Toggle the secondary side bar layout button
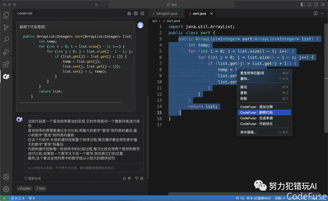This screenshot has height=201, width=328. pyautogui.click(x=316, y=5)
